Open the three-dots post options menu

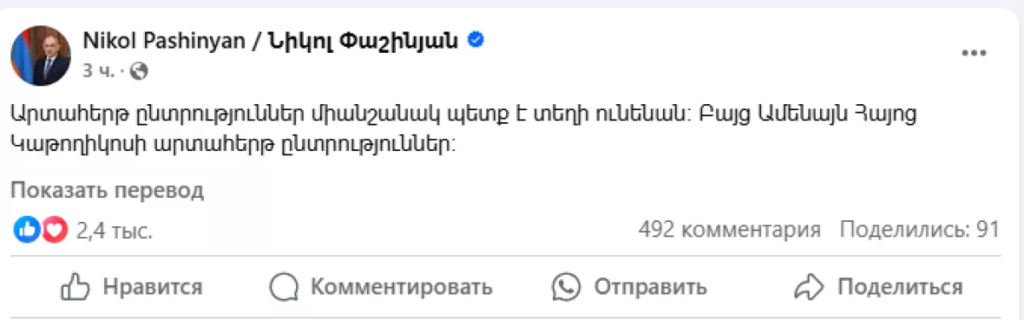[x=974, y=53]
